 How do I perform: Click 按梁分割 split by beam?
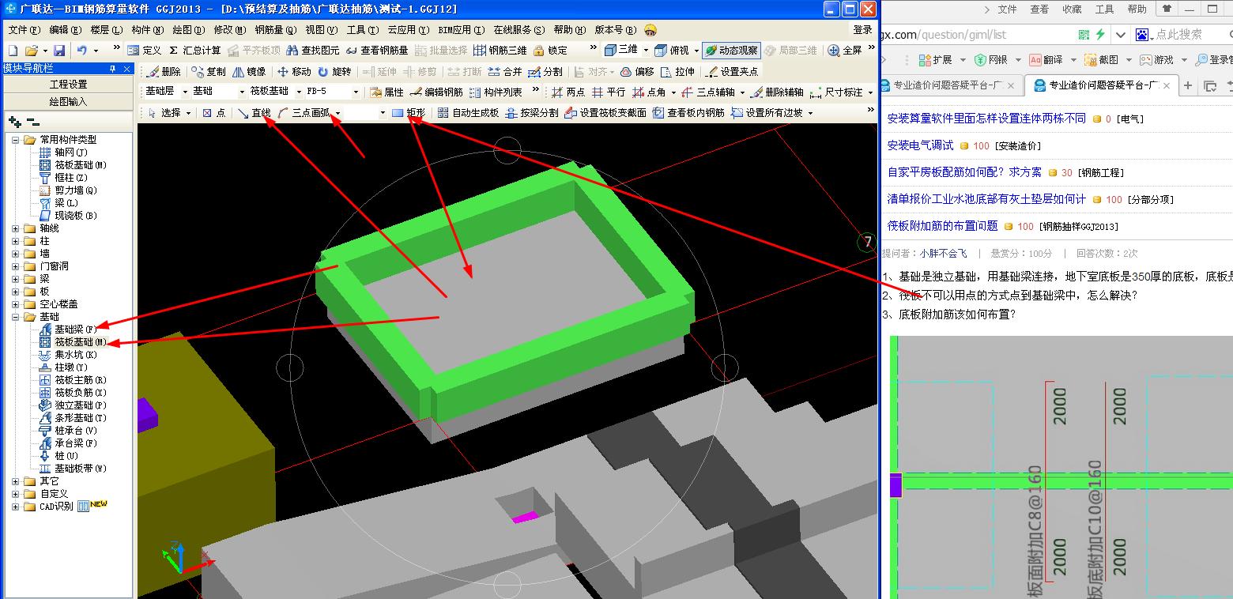pos(532,113)
